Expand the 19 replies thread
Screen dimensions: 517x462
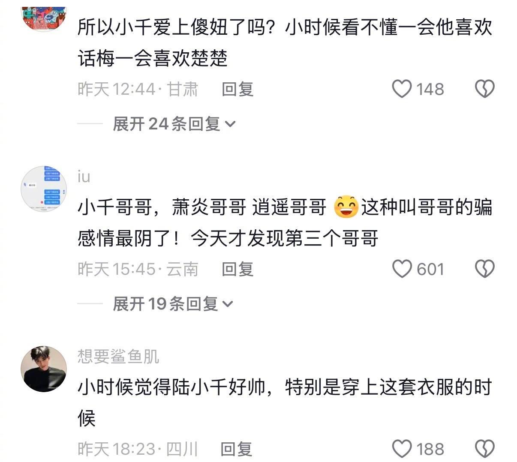(x=173, y=304)
